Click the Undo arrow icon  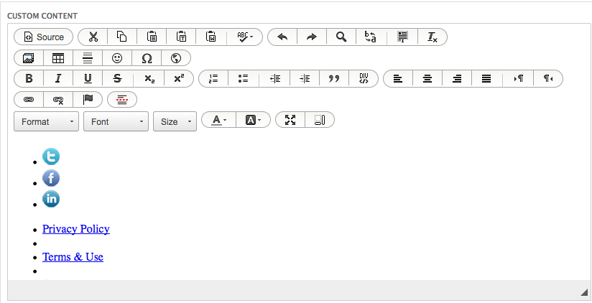pyautogui.click(x=282, y=37)
